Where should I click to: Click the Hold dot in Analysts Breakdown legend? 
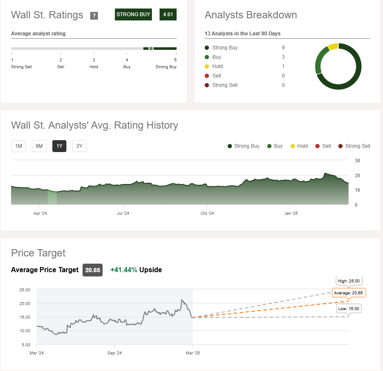point(208,66)
